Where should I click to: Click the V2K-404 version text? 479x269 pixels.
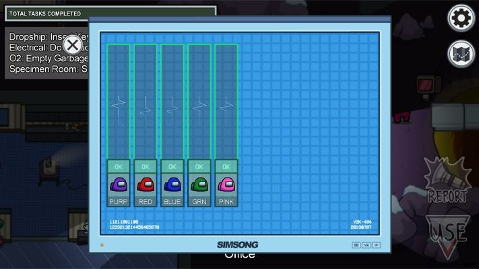pyautogui.click(x=362, y=222)
